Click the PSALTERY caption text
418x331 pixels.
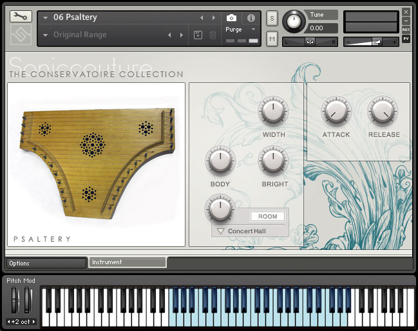click(42, 239)
